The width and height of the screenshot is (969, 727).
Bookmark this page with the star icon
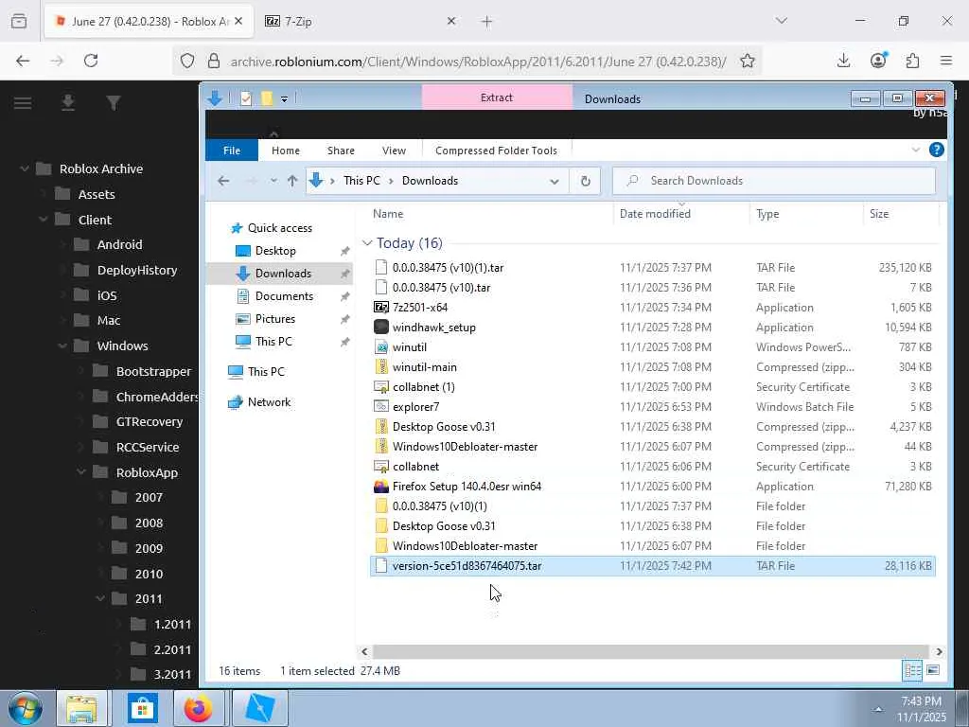(748, 61)
